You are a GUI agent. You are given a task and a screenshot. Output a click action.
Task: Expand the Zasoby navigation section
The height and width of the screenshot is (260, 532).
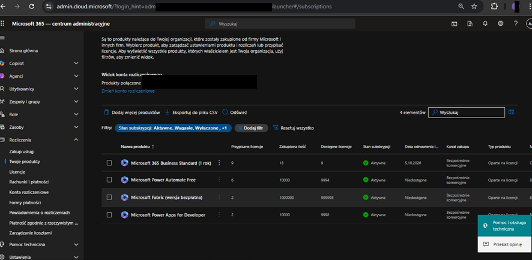coord(76,127)
